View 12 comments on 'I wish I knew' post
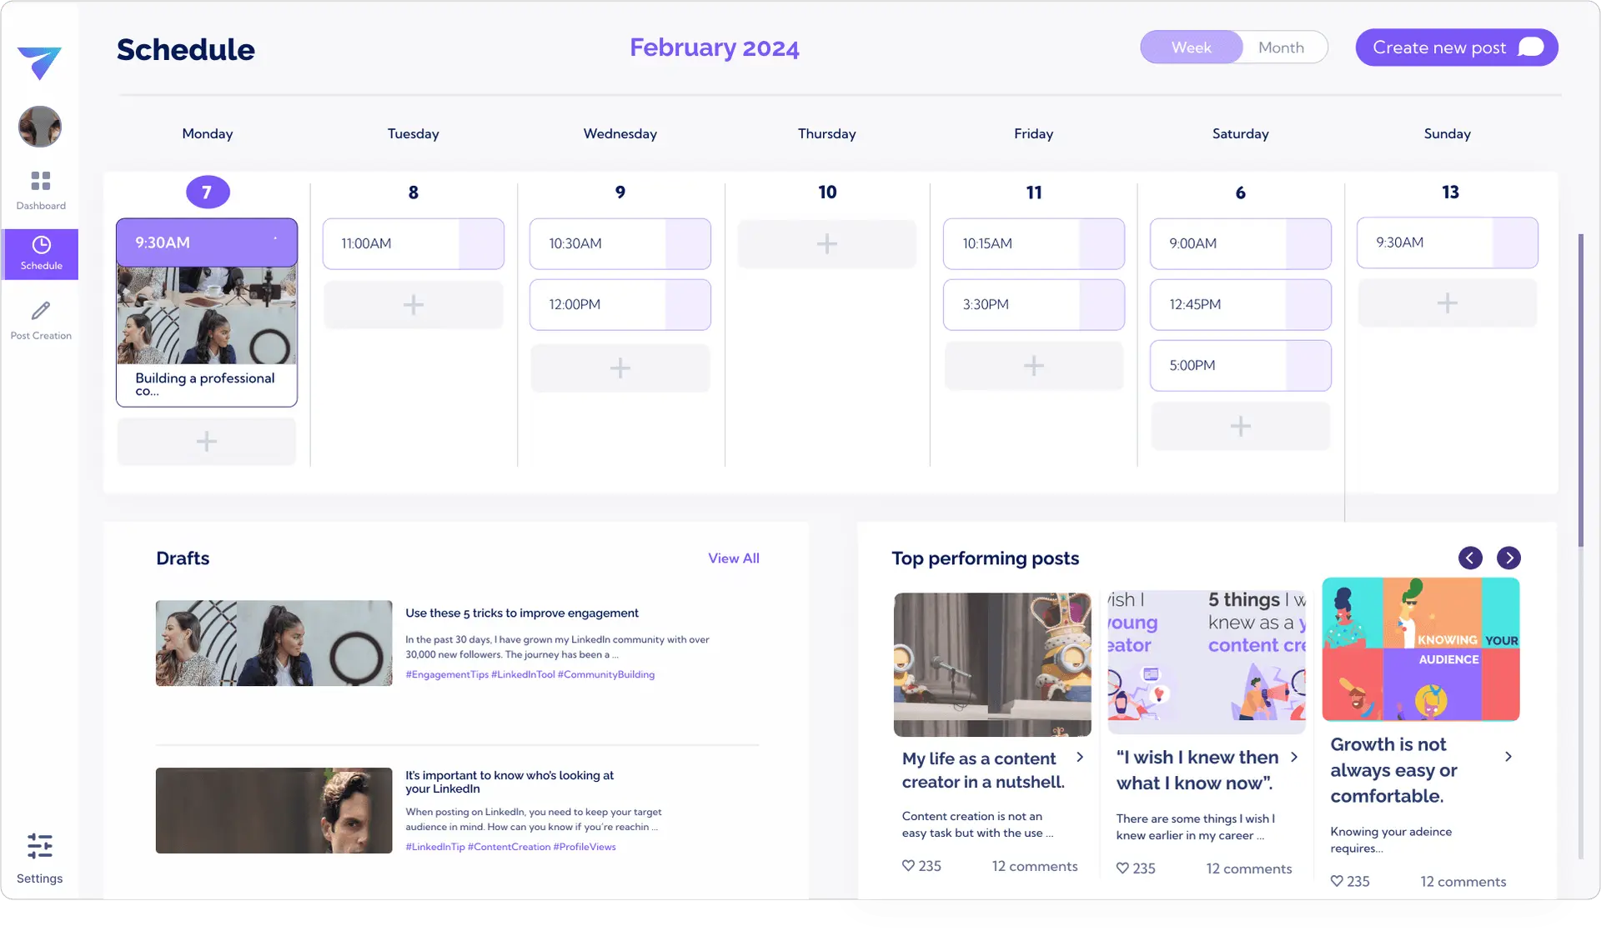This screenshot has width=1601, height=936. click(x=1249, y=868)
